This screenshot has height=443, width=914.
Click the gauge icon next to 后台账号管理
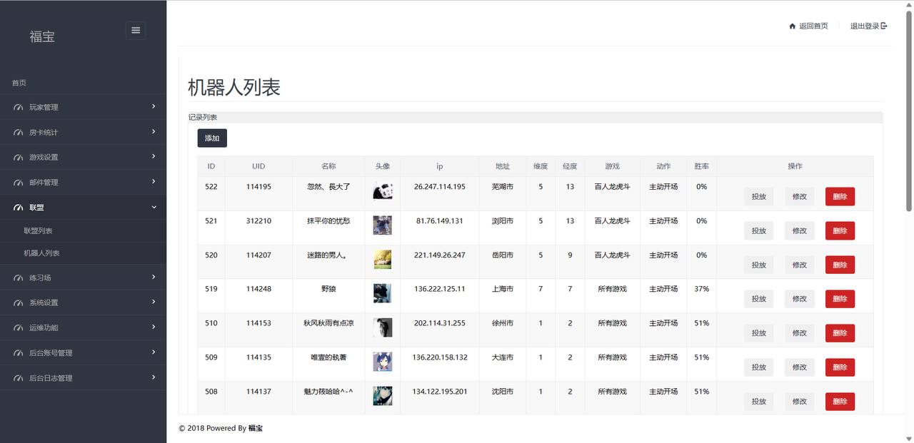pyautogui.click(x=19, y=353)
